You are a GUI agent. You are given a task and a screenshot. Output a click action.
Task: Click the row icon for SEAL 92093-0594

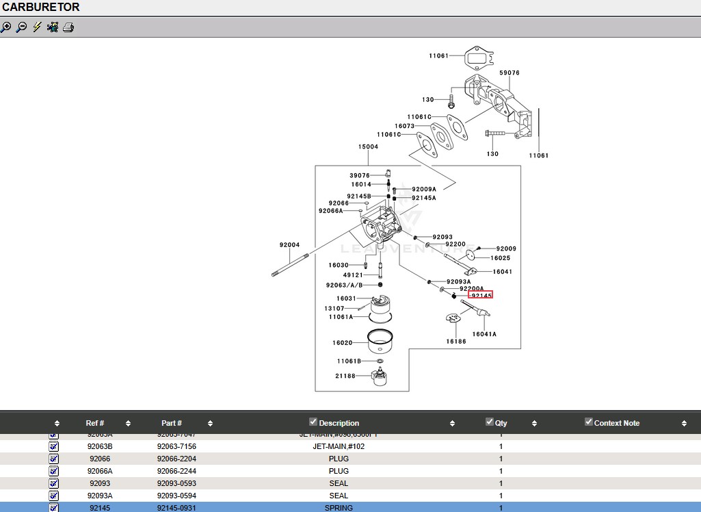54,496
